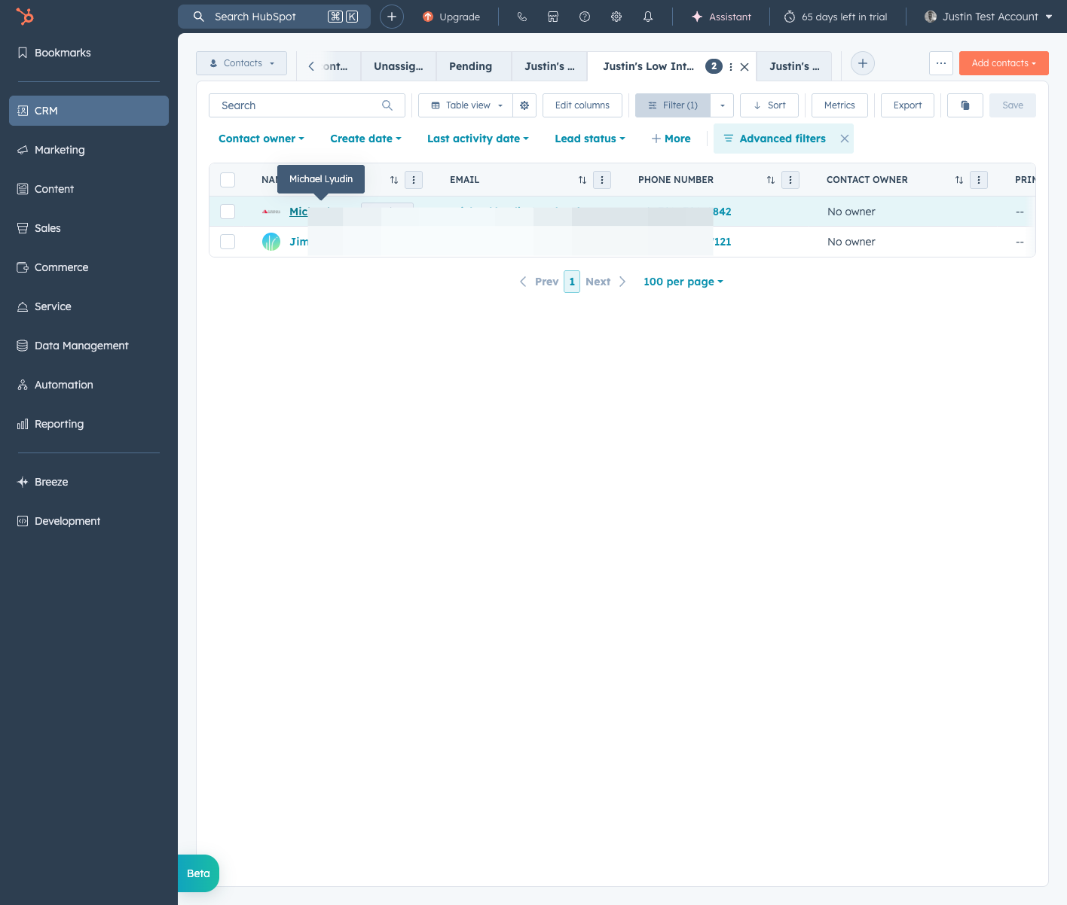Image resolution: width=1067 pixels, height=905 pixels.
Task: Click the Search contacts input field
Action: [307, 105]
